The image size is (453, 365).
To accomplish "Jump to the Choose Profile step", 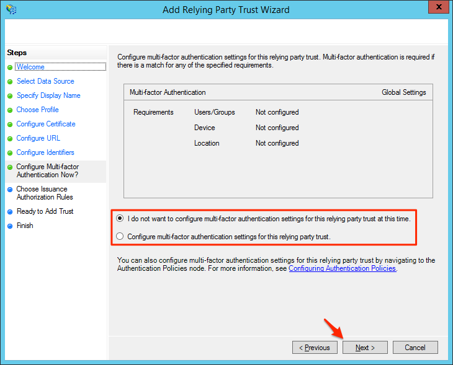I will point(37,110).
